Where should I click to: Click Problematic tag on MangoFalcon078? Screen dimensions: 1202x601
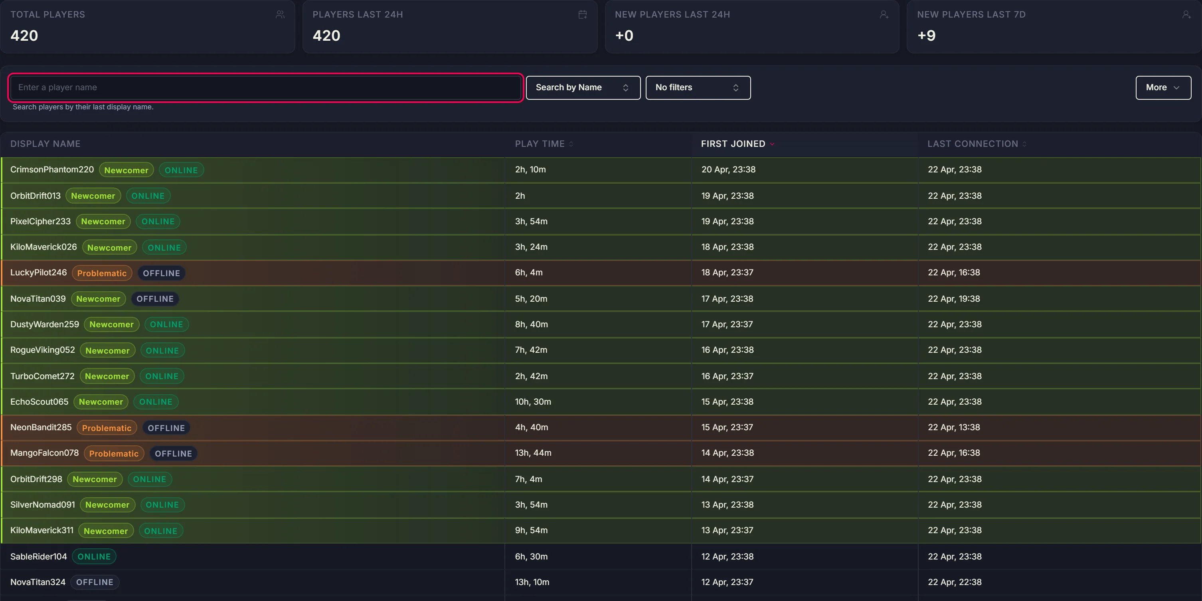click(x=114, y=454)
